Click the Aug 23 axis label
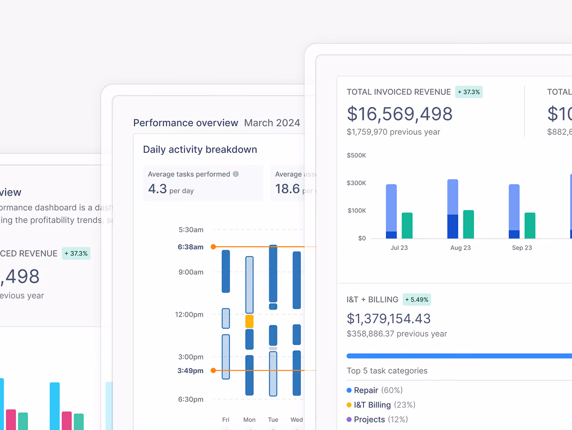572x430 pixels. click(460, 248)
